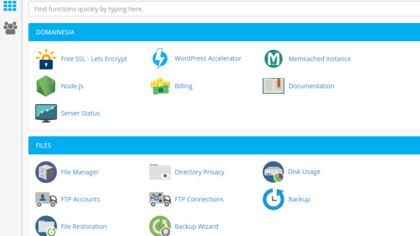420x236 pixels.
Task: Launch the File Manager text link
Action: pos(80,172)
